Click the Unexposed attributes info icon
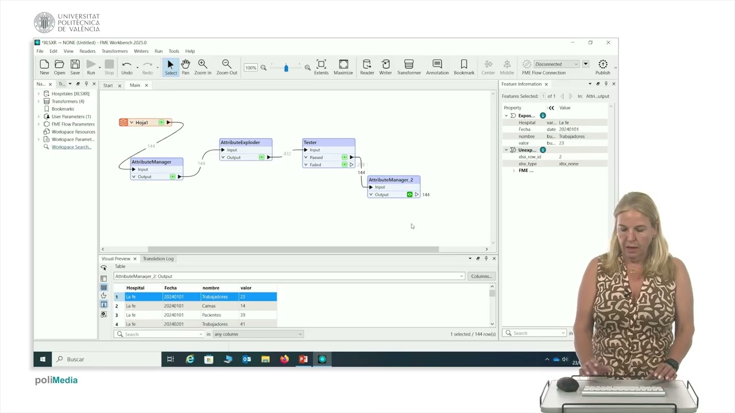Viewport: 735px width, 413px height. point(543,150)
